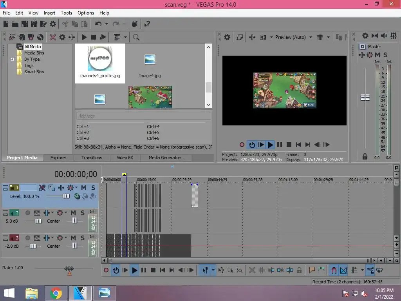The height and width of the screenshot is (301, 401).
Task: Switch to the Transitions tab
Action: point(92,158)
